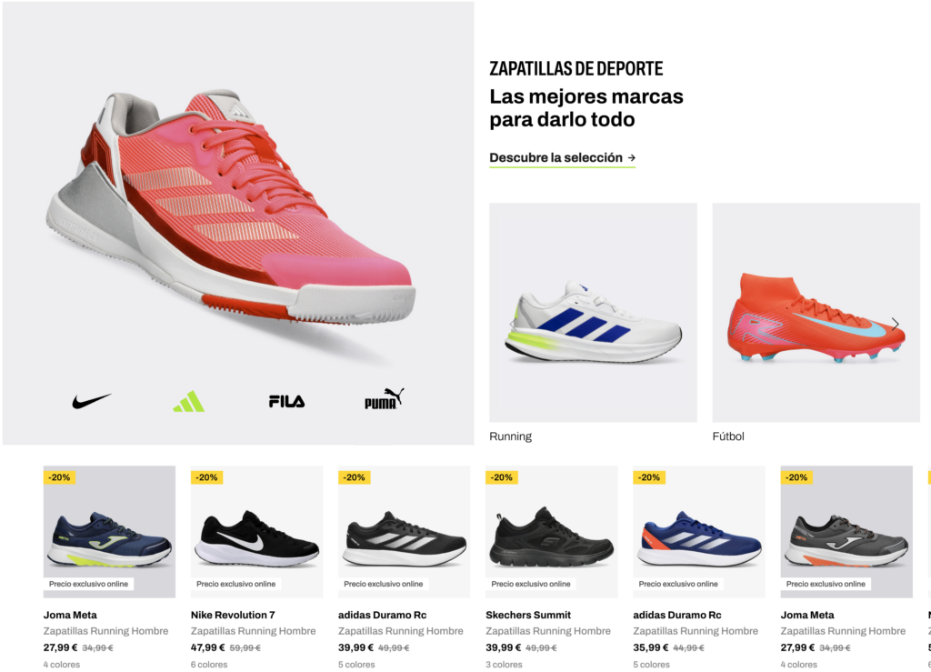Open the grey Joma Meta product image
This screenshot has width=931, height=672.
(x=846, y=532)
